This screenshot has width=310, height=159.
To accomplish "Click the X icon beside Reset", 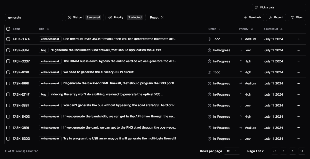I will coord(162,18).
